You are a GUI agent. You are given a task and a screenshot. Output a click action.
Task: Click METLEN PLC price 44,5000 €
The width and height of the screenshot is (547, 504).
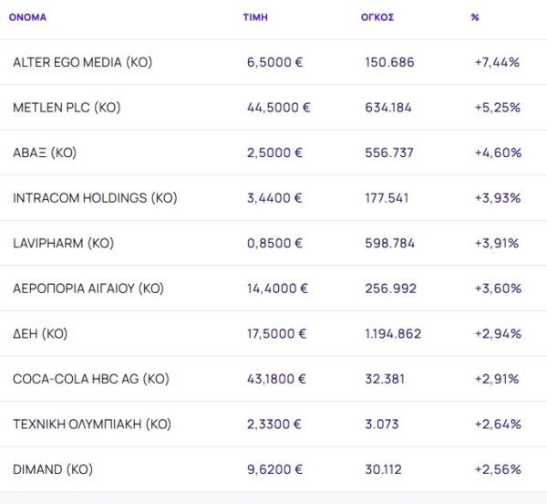[x=279, y=108]
